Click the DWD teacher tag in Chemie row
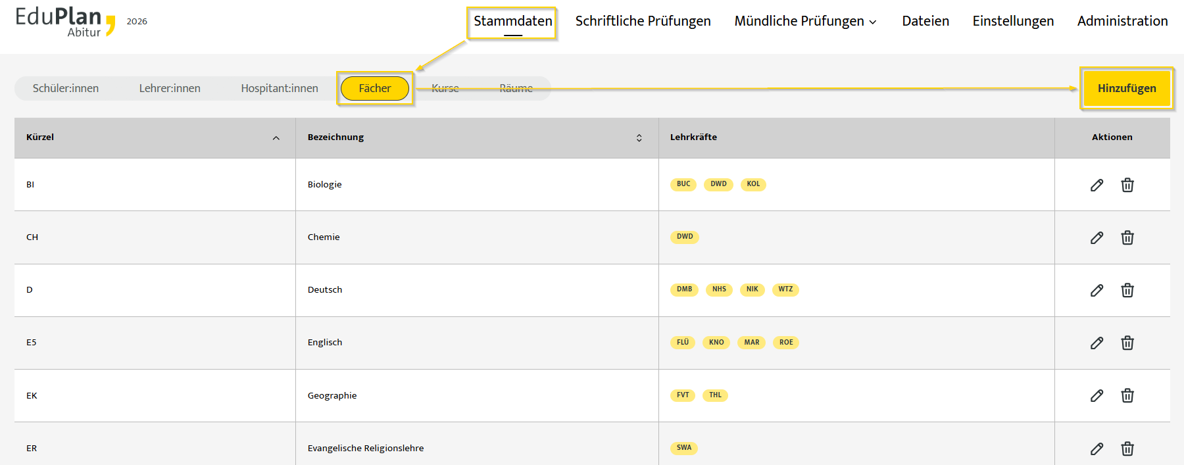This screenshot has height=465, width=1184. click(x=685, y=237)
